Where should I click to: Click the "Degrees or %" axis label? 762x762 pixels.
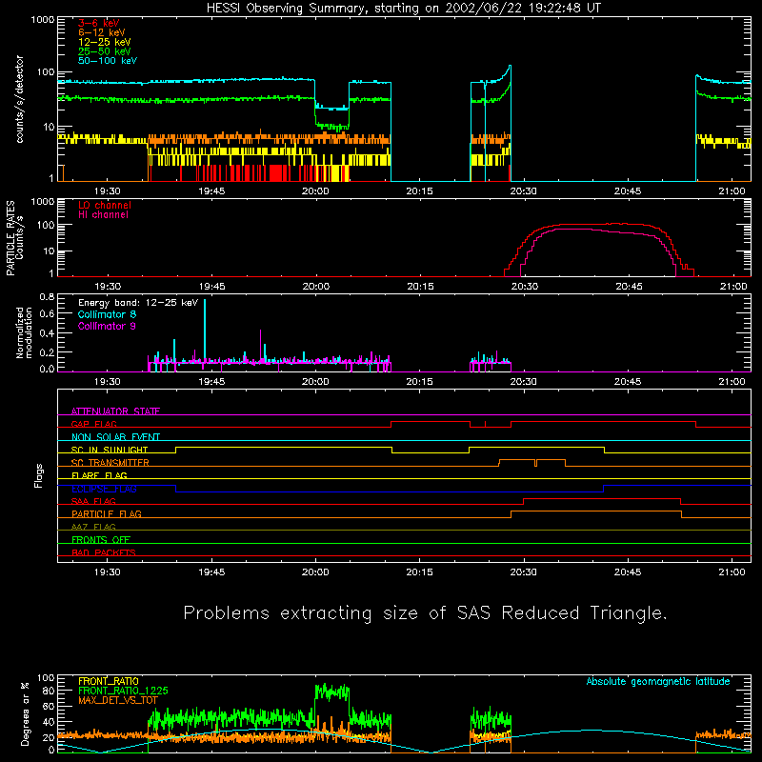coord(25,713)
